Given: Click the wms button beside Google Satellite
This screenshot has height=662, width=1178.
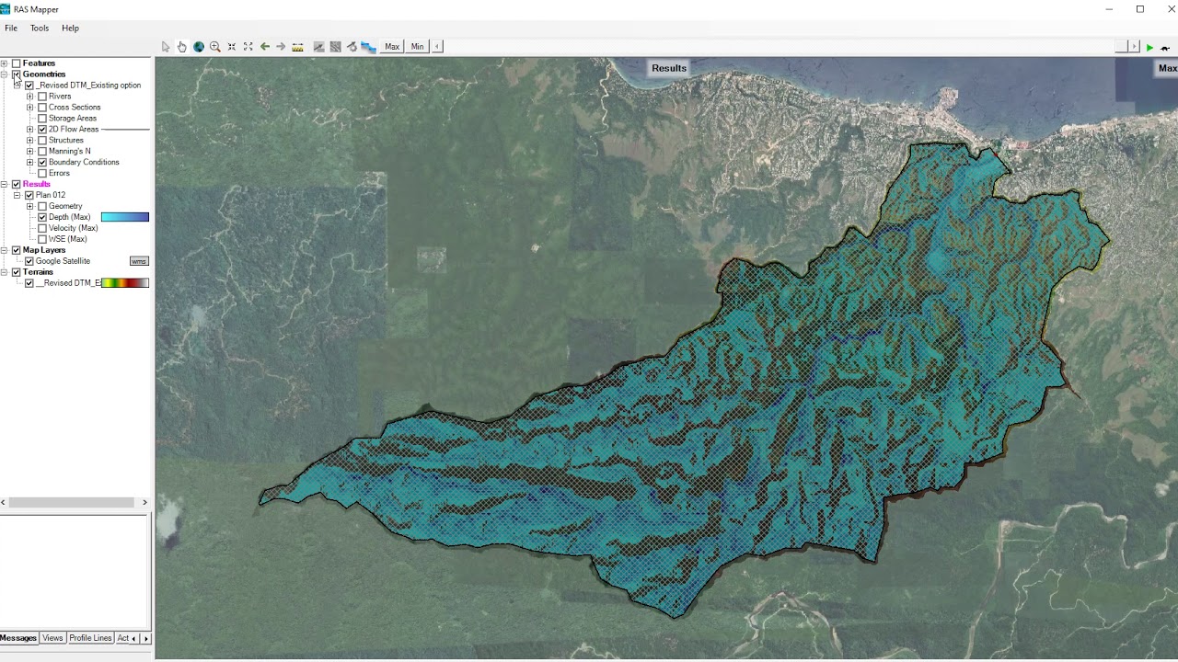Looking at the screenshot, I should coord(139,261).
